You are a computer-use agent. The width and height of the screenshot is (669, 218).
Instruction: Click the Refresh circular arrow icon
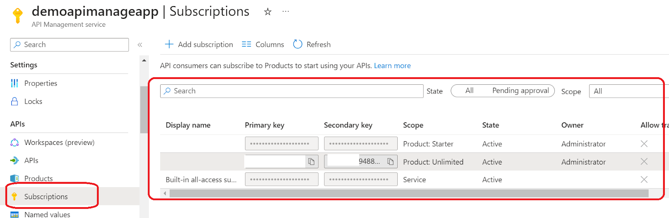pyautogui.click(x=298, y=44)
